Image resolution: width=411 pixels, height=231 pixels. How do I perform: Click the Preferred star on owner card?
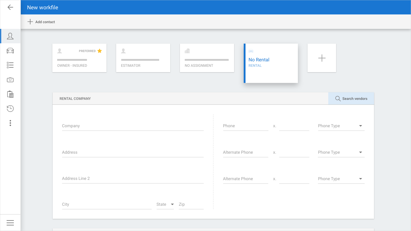(x=100, y=51)
